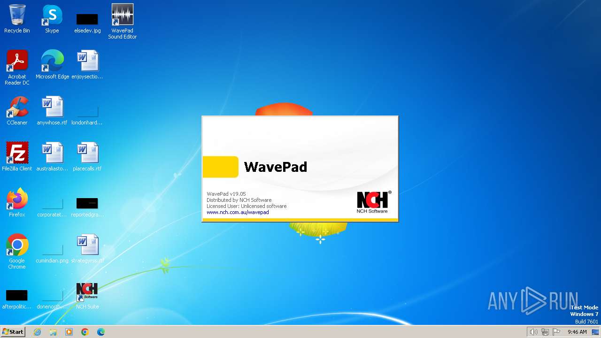The image size is (601, 338).
Task: Click the Licensed User: Unlicensed software text
Action: click(x=247, y=206)
